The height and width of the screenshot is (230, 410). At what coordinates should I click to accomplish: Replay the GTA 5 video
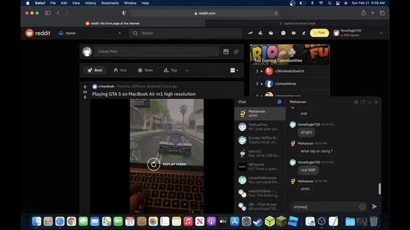coord(154,164)
